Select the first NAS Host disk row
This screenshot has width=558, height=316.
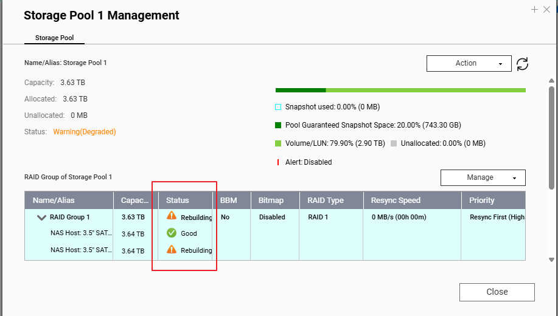[x=274, y=233]
